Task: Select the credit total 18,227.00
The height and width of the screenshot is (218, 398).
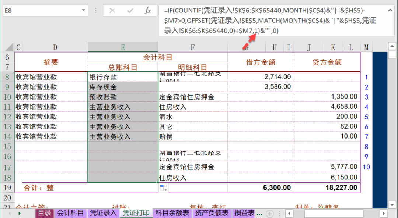Action: pos(327,187)
